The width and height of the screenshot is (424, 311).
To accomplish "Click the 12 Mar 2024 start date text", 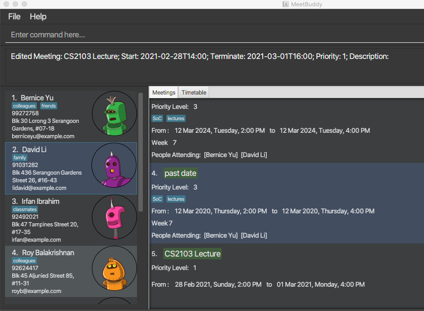I will pyautogui.click(x=219, y=131).
